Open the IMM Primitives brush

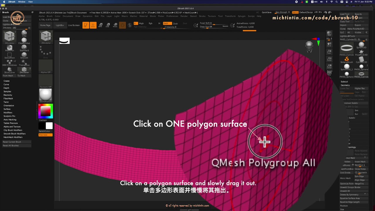9,62
